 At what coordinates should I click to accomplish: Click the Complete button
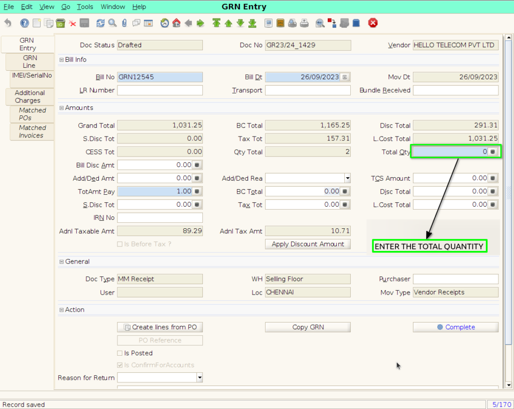click(x=456, y=327)
